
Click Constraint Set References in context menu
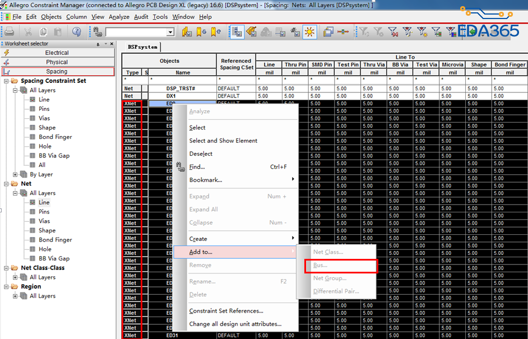coord(226,311)
